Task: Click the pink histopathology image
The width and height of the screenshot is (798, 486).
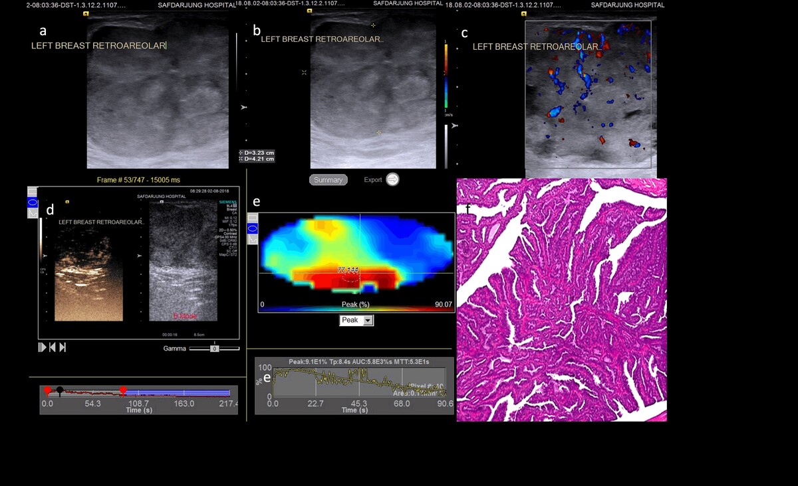Action: pos(561,299)
